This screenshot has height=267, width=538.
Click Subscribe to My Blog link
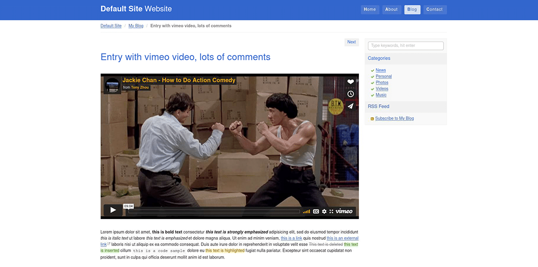(x=394, y=118)
